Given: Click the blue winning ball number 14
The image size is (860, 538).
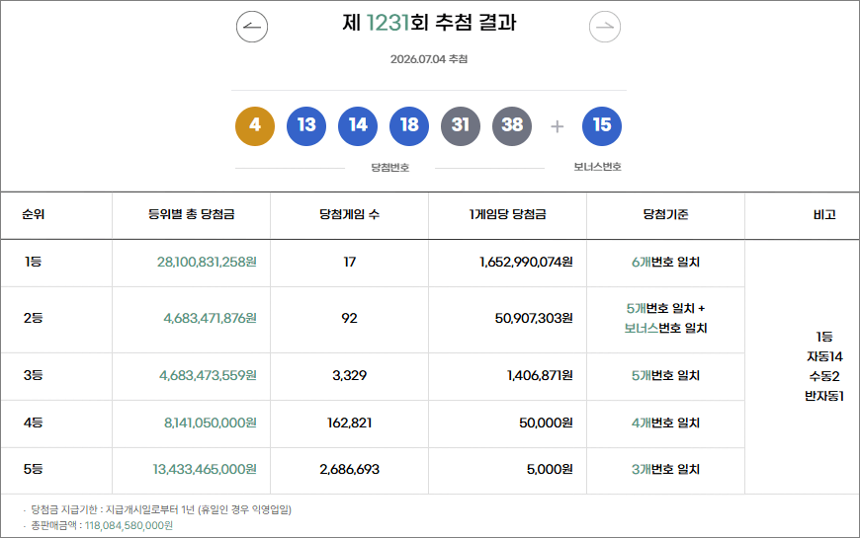Looking at the screenshot, I should (358, 126).
